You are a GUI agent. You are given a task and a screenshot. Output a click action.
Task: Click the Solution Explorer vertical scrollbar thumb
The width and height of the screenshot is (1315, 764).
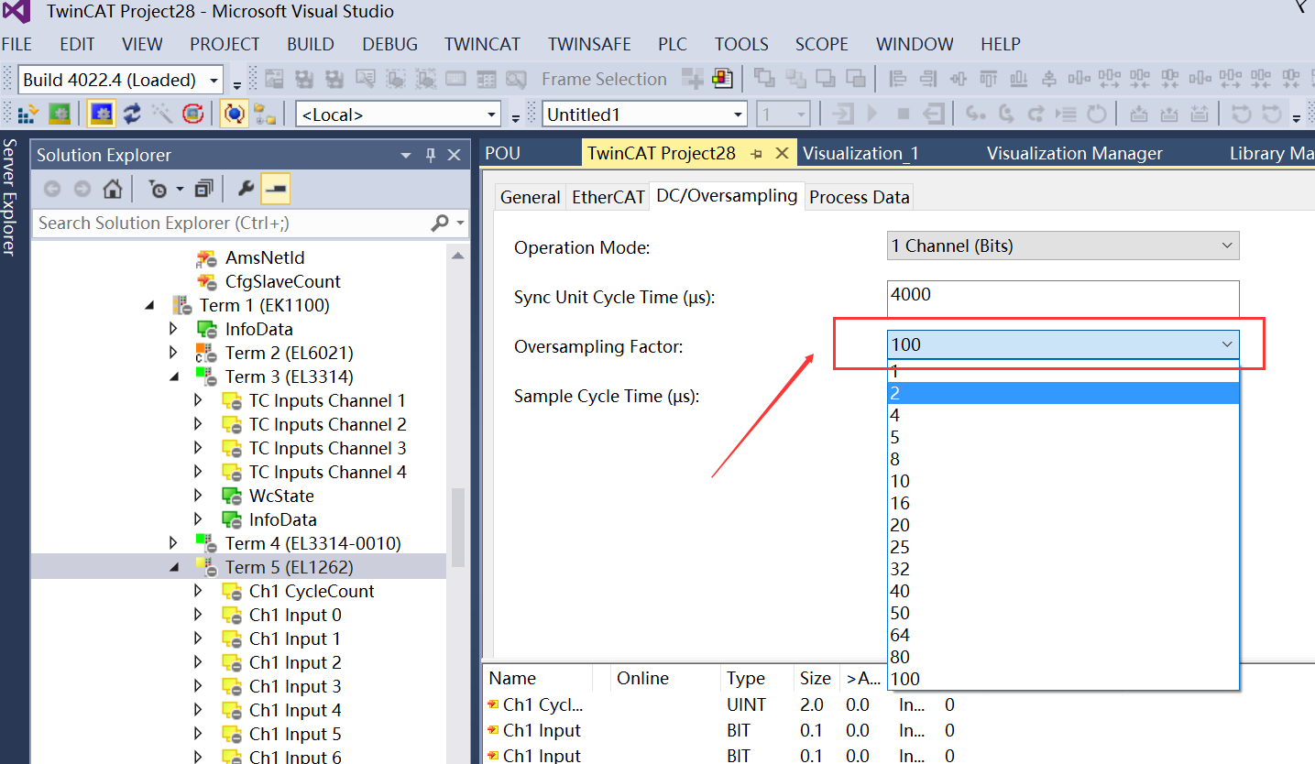pos(457,527)
